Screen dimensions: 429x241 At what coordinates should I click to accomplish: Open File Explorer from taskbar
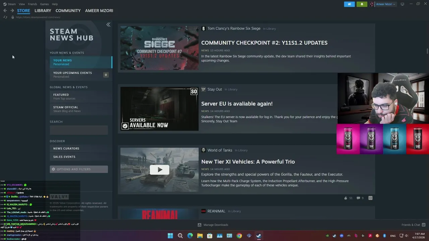200,236
